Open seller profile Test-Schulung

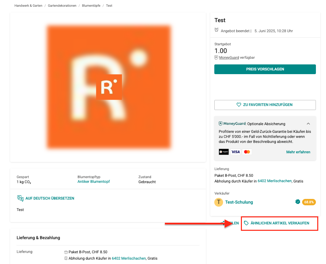tap(239, 202)
